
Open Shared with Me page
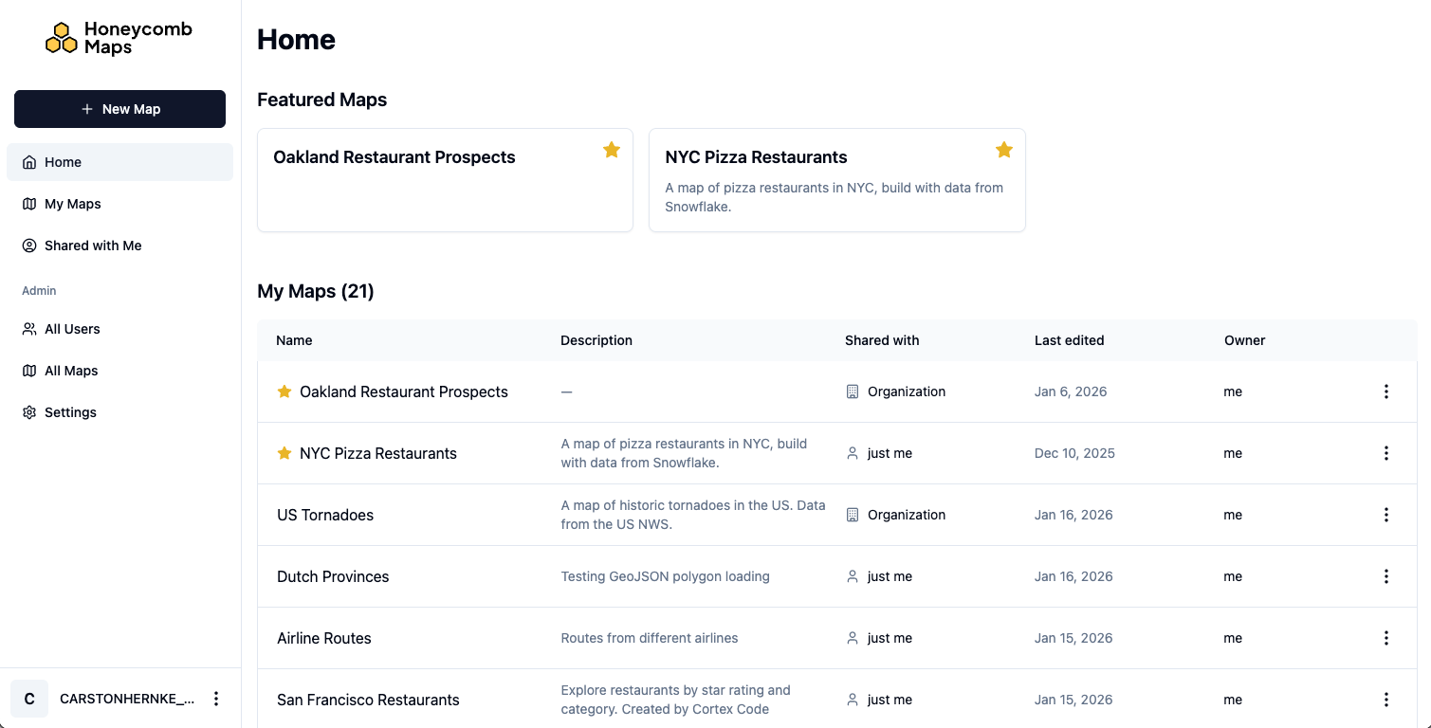point(92,246)
